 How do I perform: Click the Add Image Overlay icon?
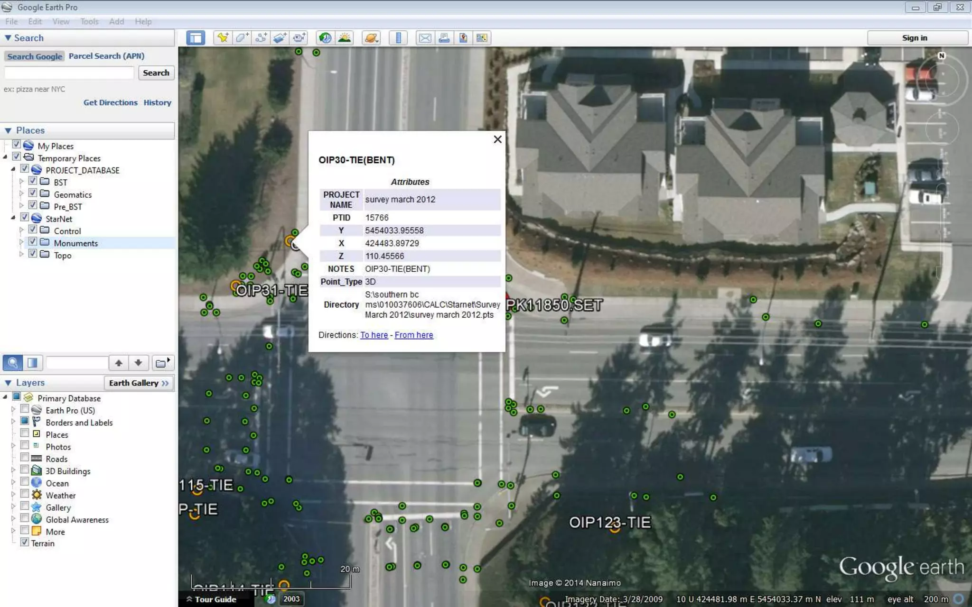280,38
